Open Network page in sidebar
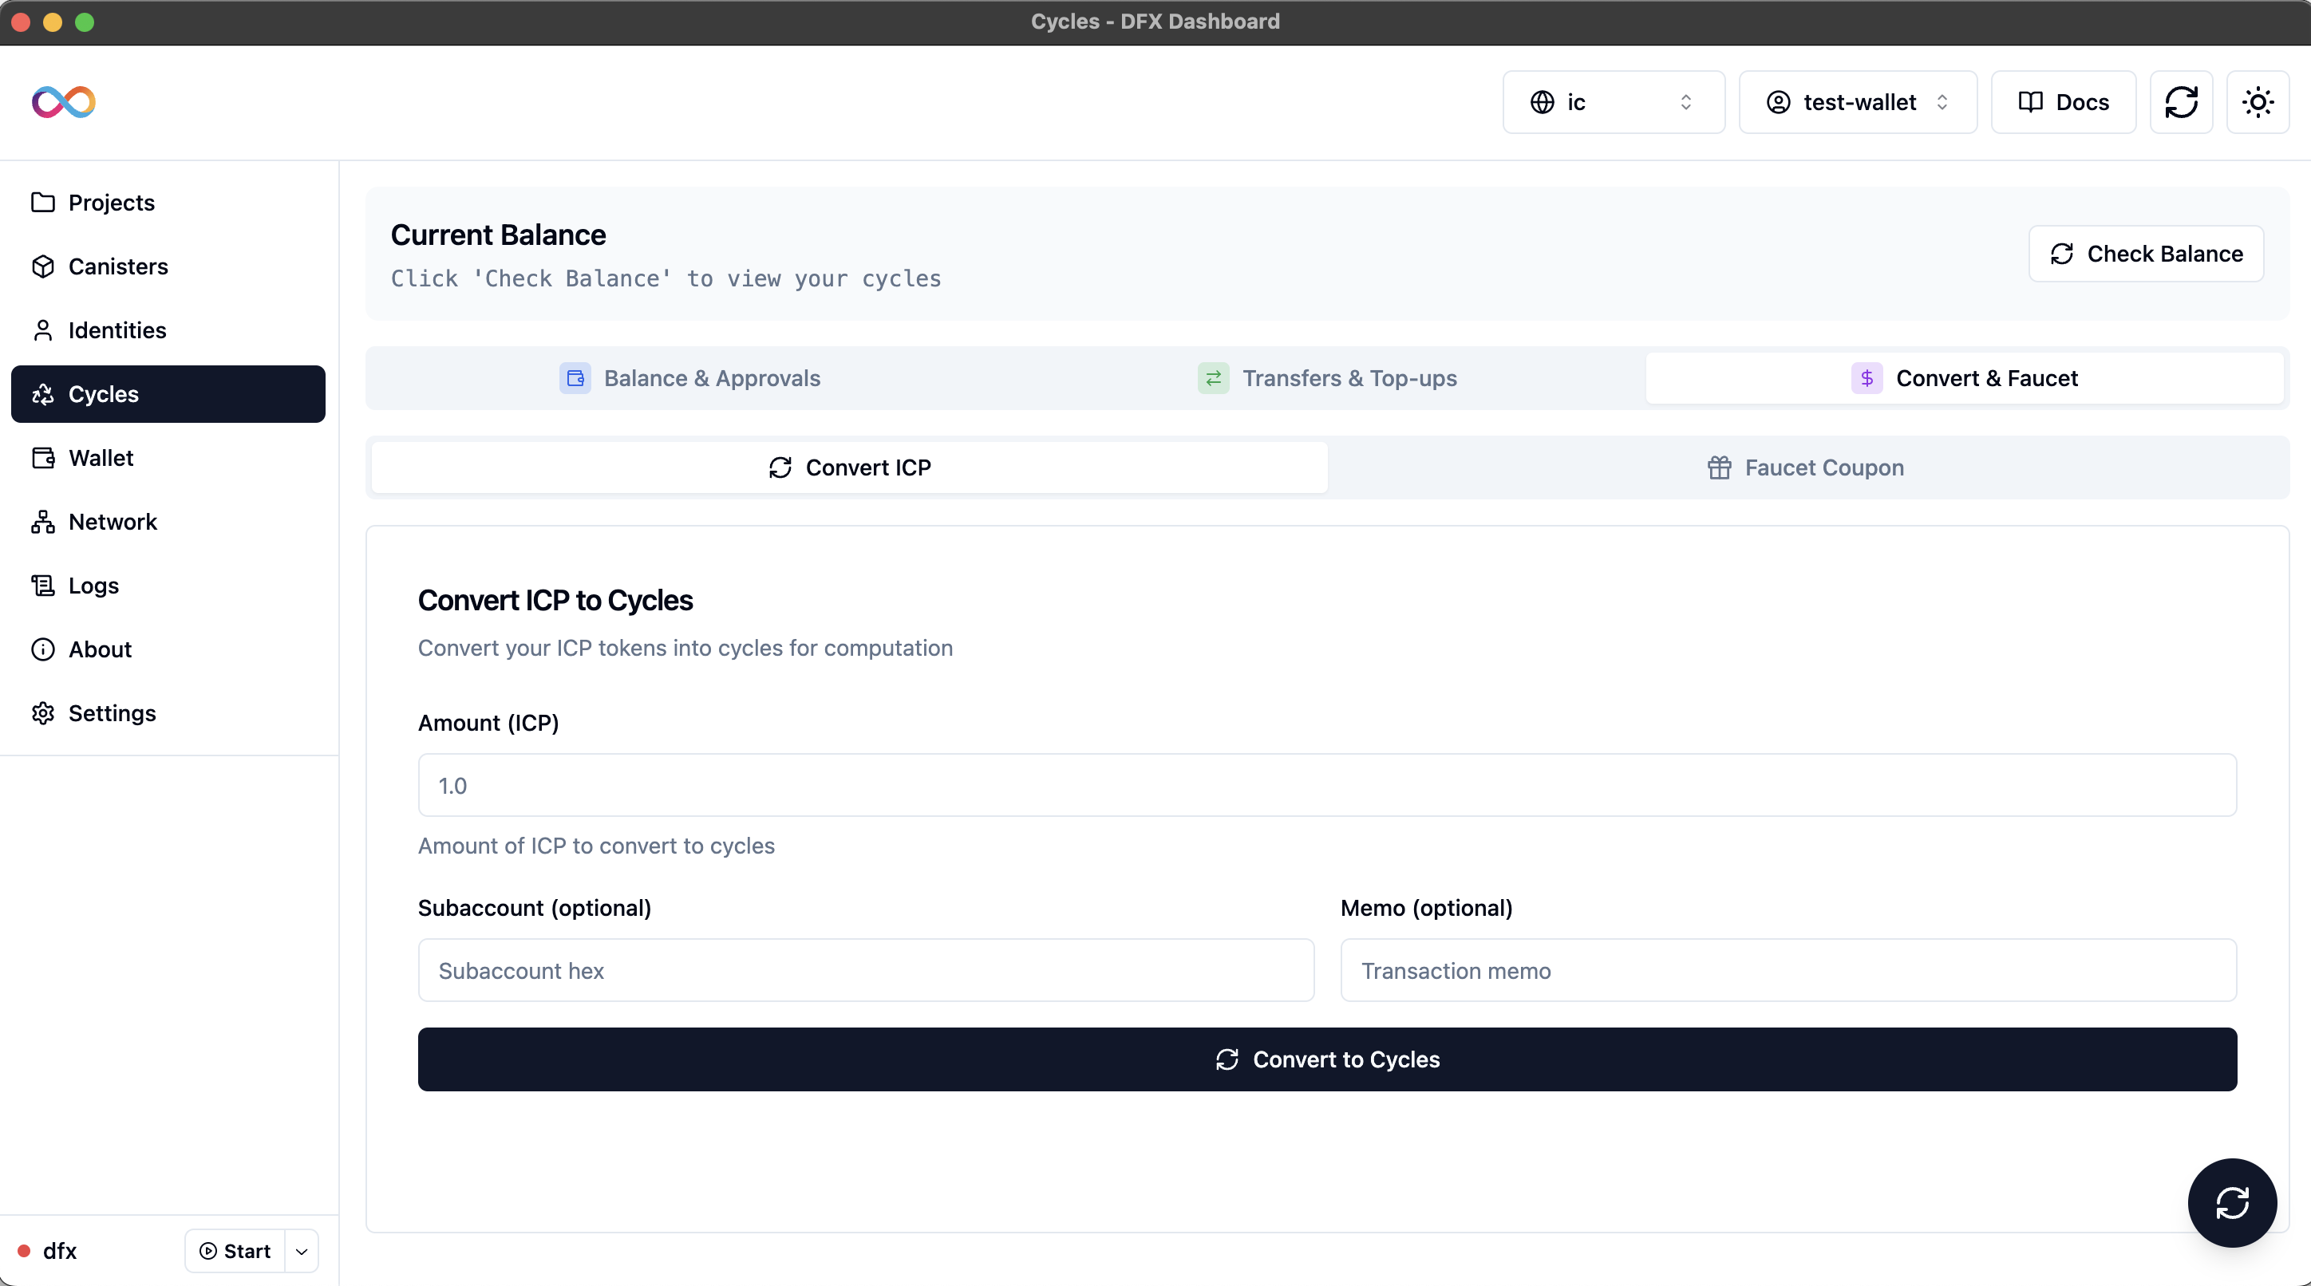Screen dimensions: 2311x1286 coord(113,521)
